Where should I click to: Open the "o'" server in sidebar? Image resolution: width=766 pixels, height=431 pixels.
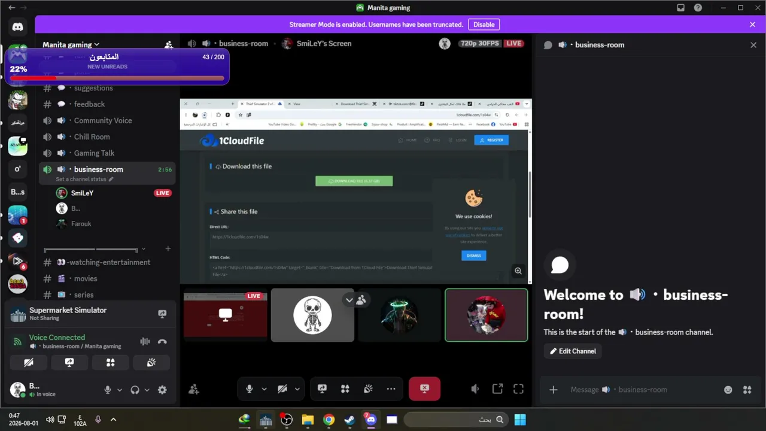click(17, 169)
